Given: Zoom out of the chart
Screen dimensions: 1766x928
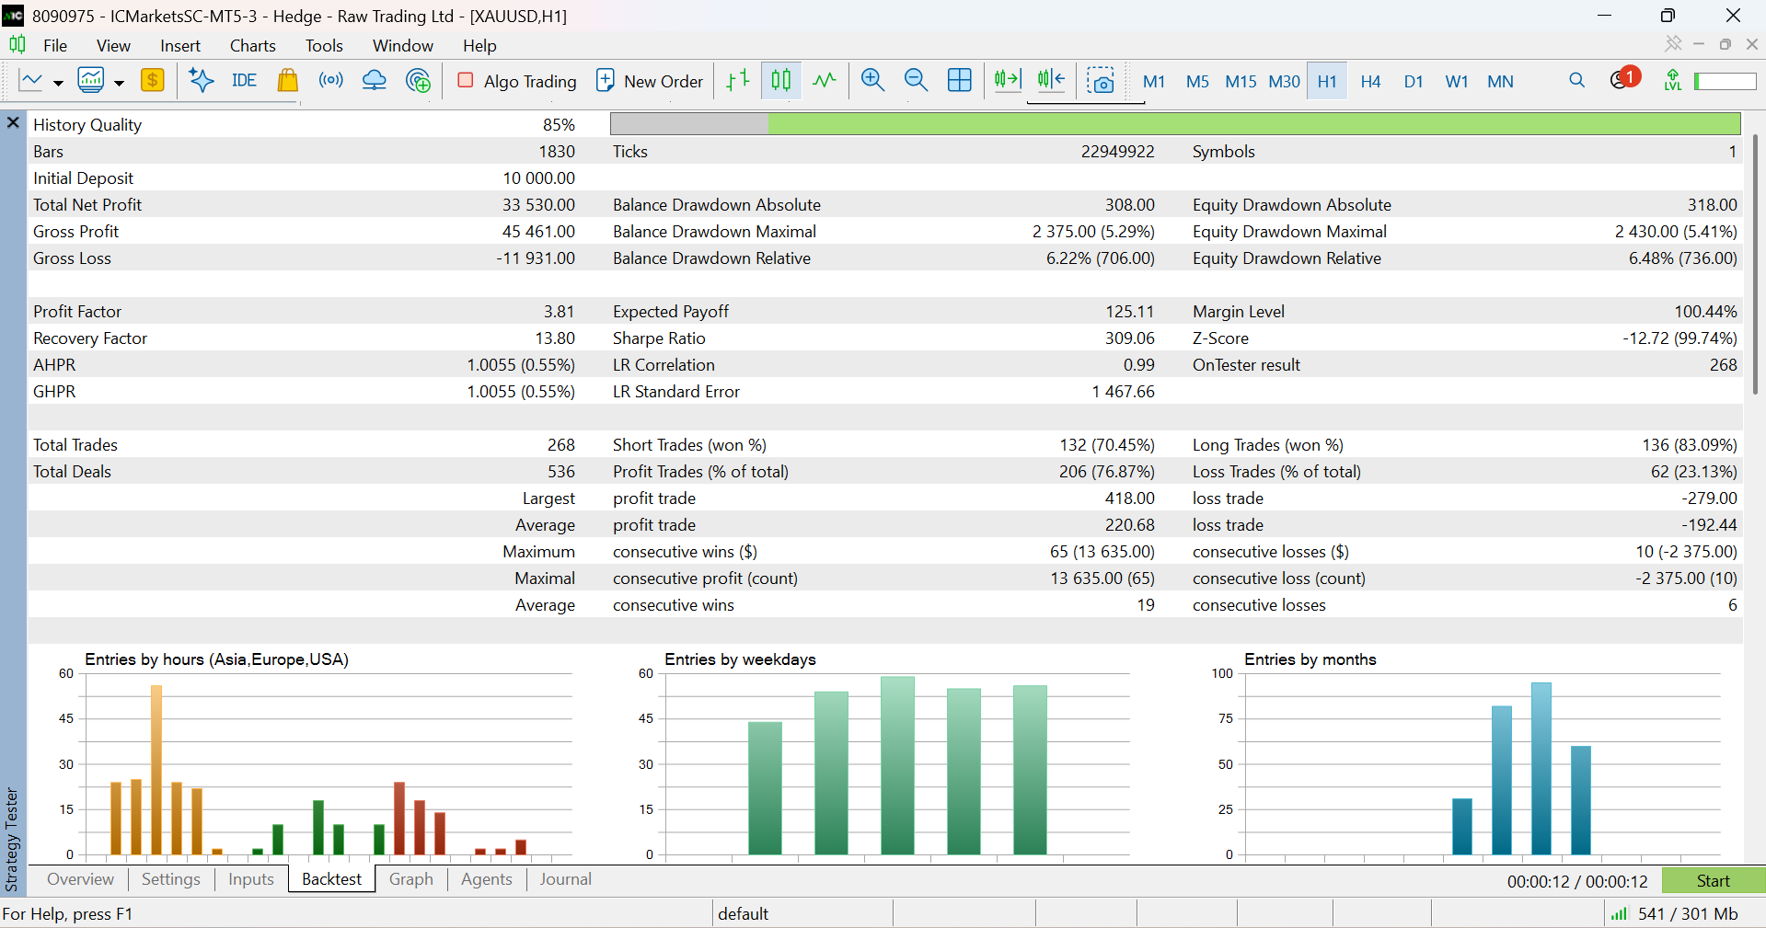Looking at the screenshot, I should (916, 81).
